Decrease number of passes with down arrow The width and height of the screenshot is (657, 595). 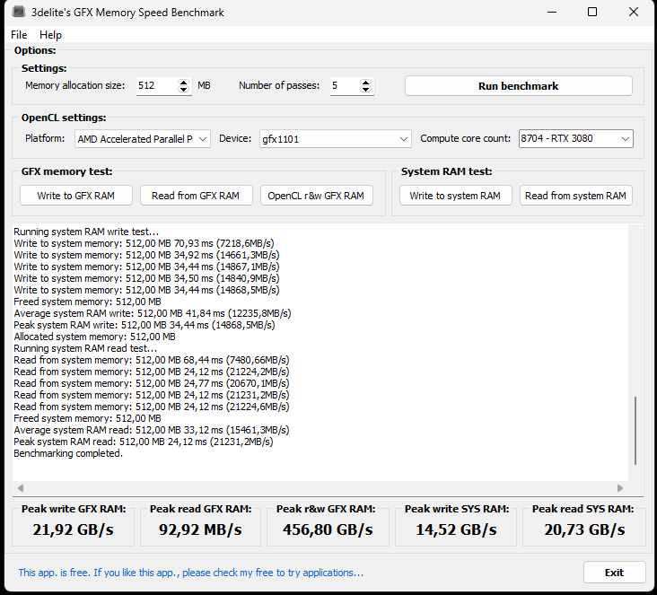(x=366, y=90)
